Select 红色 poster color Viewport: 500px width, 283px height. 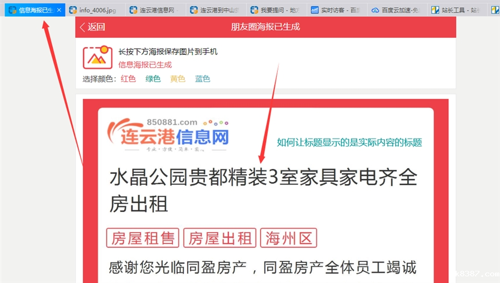128,79
